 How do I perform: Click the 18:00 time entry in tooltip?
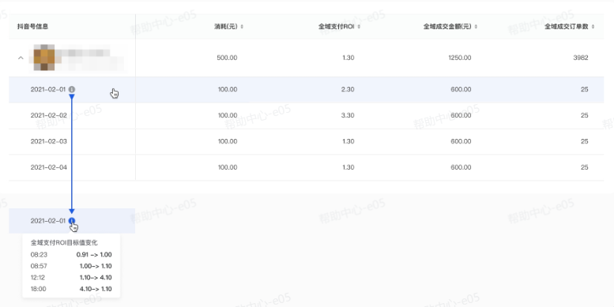[39, 289]
